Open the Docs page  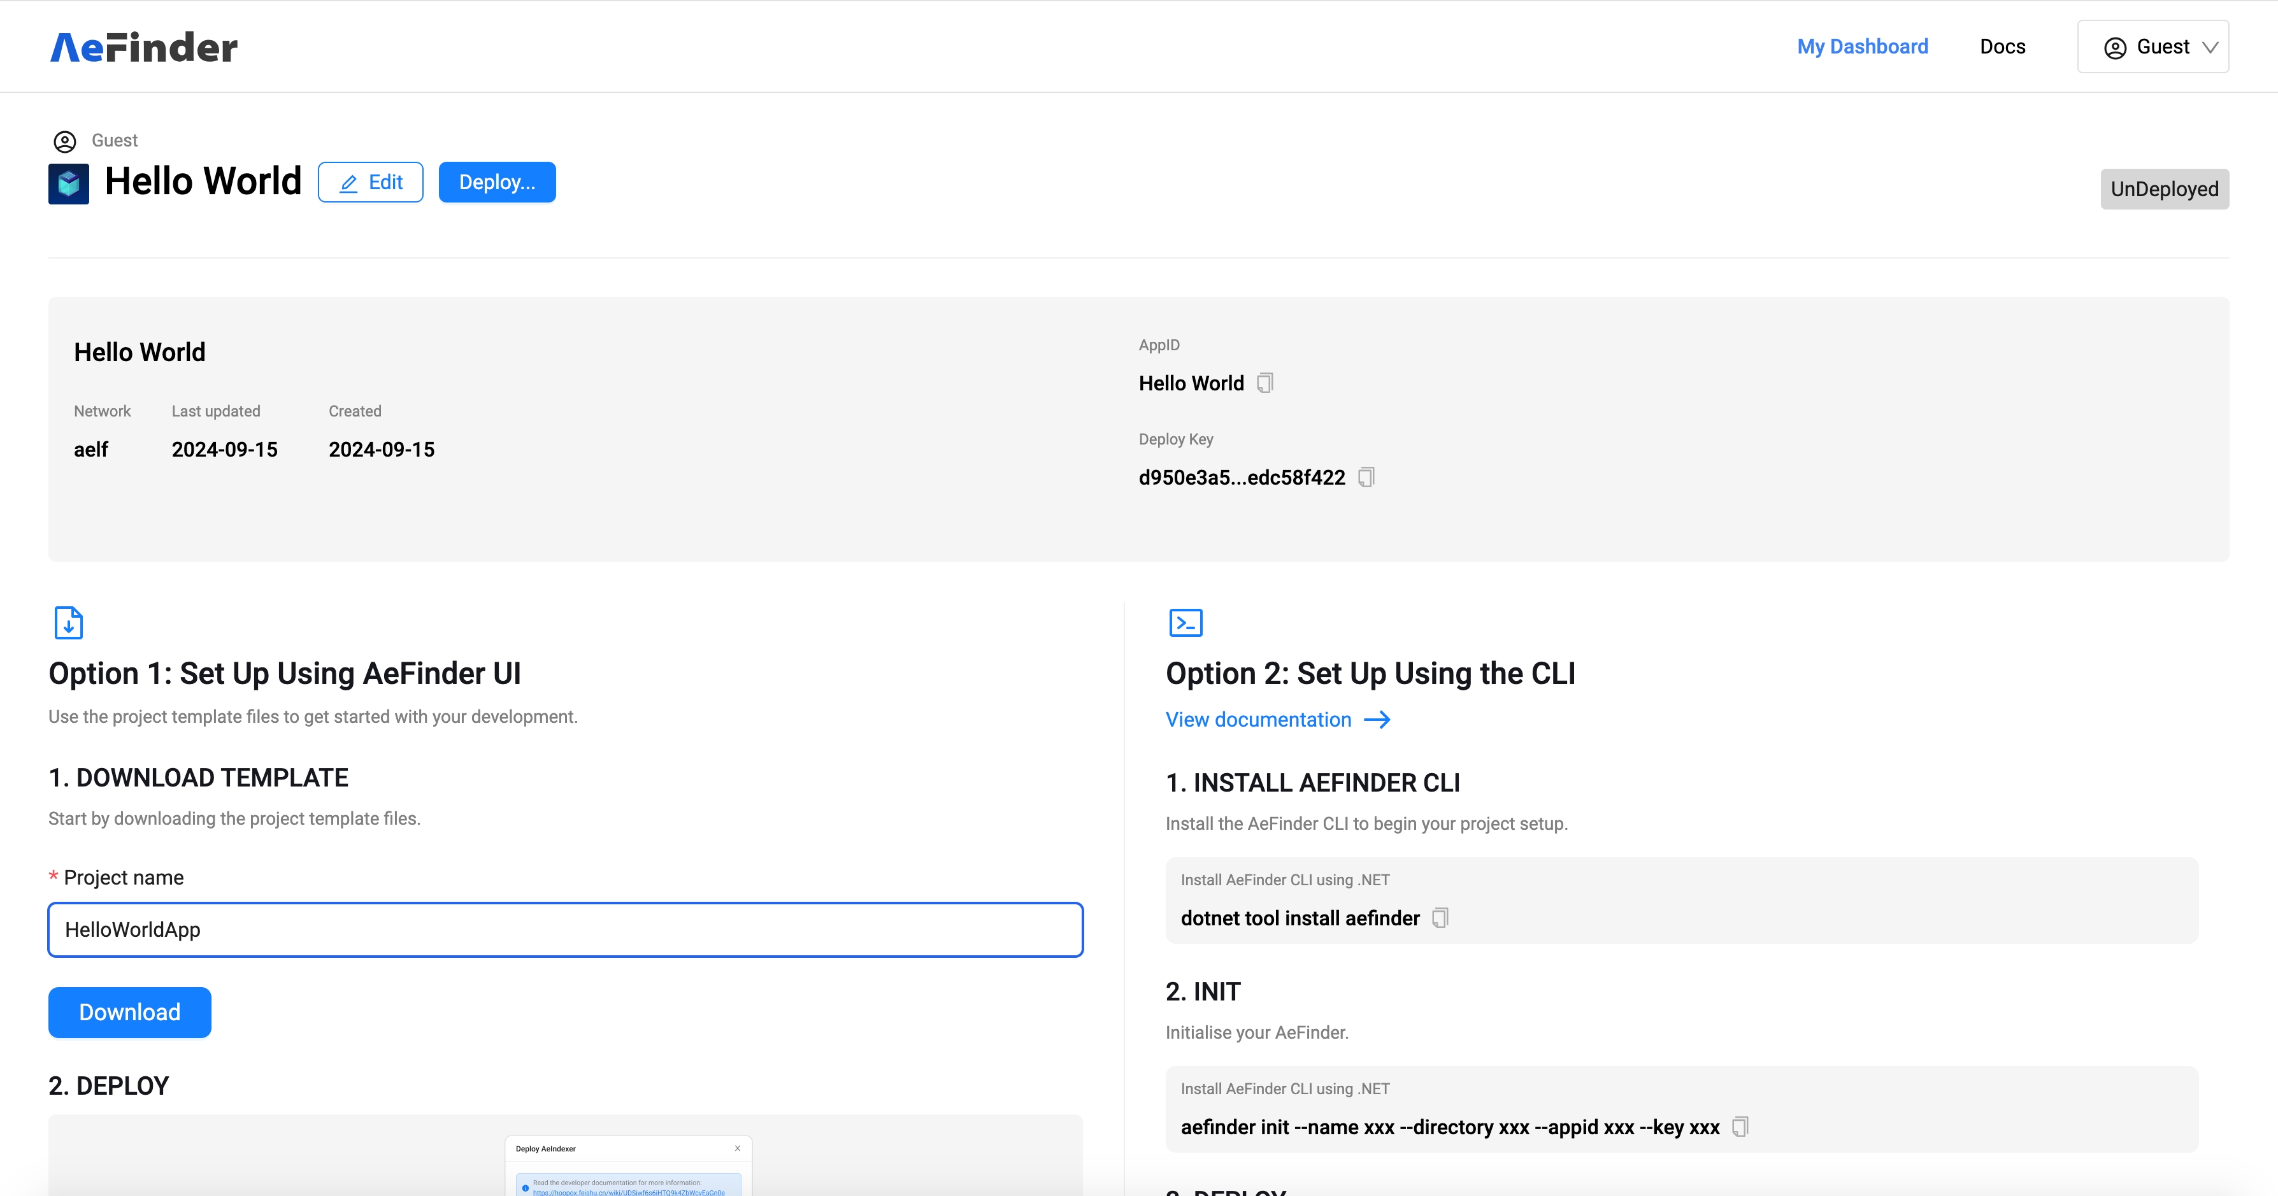coord(2002,46)
